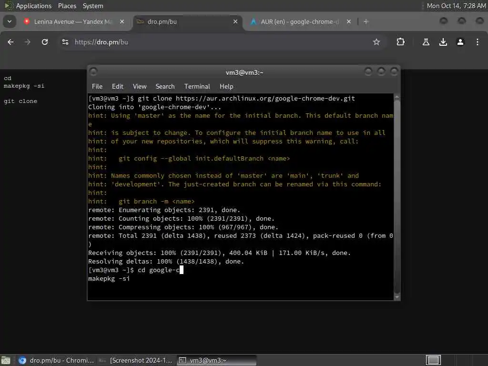Screen dimensions: 488x366
Task: Maximize the vm3@vm3 terminal window
Action: point(381,72)
